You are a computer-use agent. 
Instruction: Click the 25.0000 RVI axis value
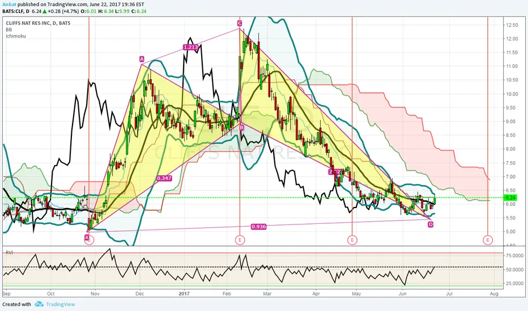click(515, 283)
